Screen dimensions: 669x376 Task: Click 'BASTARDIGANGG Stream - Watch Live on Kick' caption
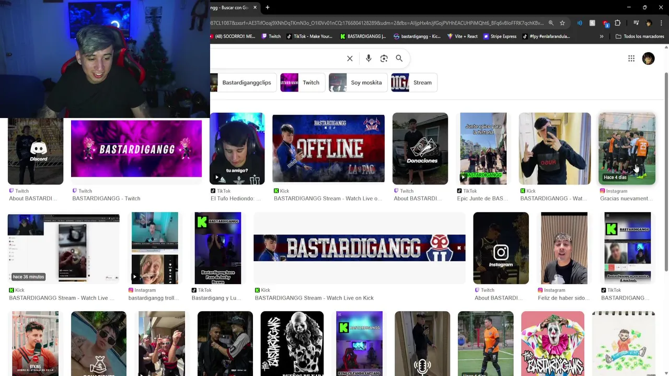point(314,298)
